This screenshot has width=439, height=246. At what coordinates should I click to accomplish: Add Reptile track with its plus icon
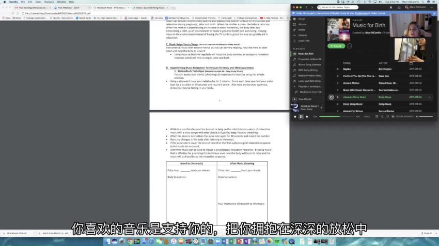point(337,69)
